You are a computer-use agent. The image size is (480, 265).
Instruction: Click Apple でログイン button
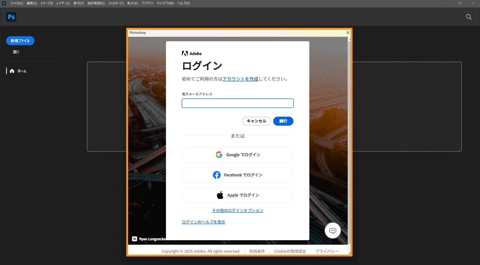pos(237,195)
